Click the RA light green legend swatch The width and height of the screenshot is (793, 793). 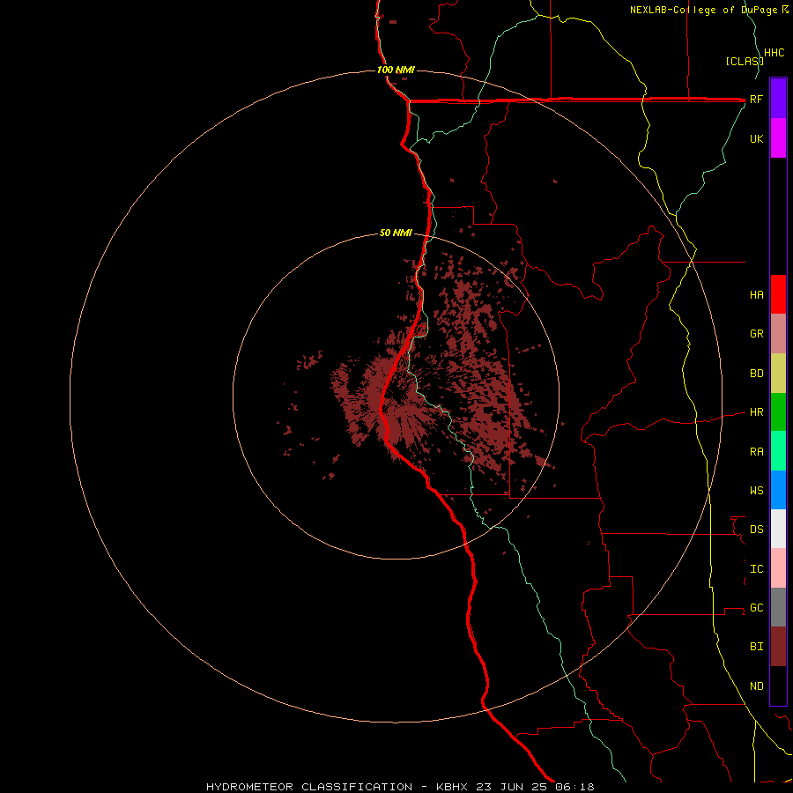point(778,451)
